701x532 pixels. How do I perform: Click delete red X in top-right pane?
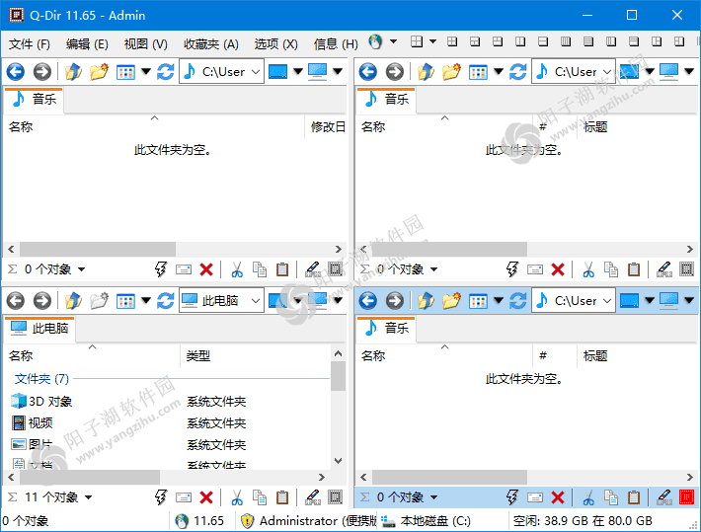pyautogui.click(x=558, y=269)
